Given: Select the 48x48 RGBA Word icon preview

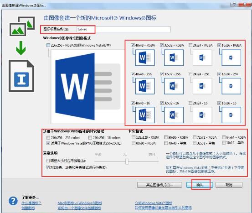Looking at the screenshot, I should (145, 57).
